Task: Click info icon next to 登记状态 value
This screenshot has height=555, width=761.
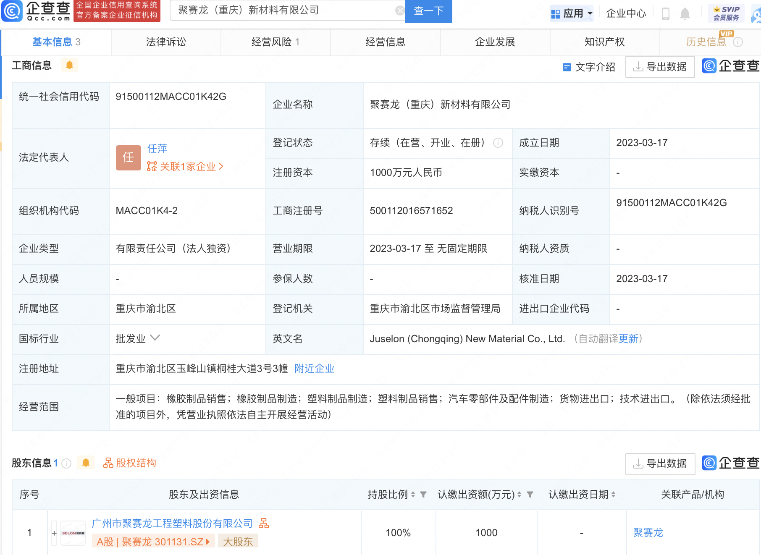Action: [498, 143]
